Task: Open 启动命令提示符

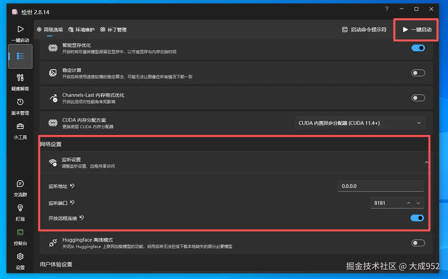Action: pos(364,30)
